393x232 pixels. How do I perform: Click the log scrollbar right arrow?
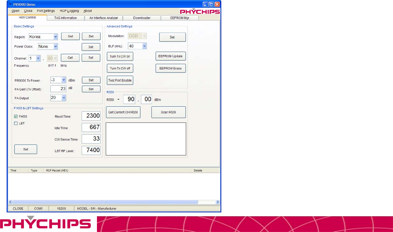(x=218, y=202)
